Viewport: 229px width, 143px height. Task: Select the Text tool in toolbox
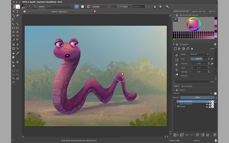pos(18,11)
